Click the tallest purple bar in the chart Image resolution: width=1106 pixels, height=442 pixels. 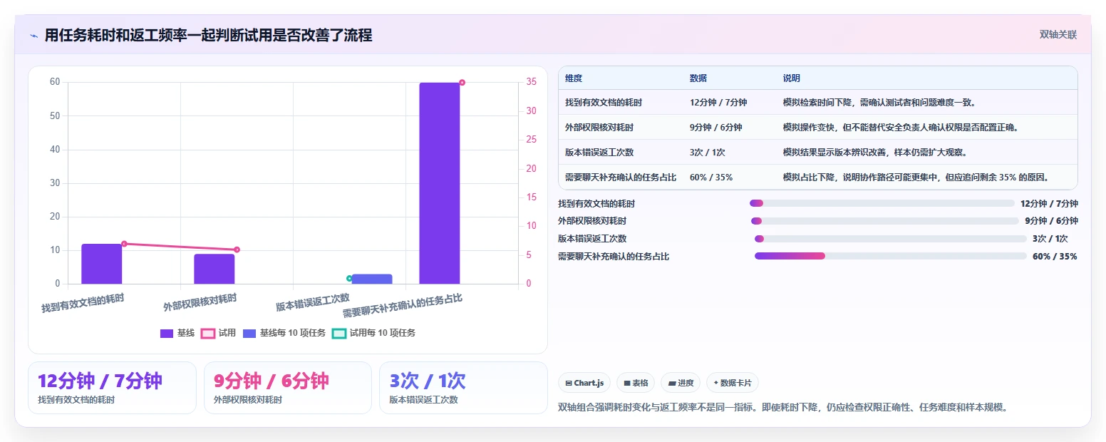pyautogui.click(x=440, y=183)
